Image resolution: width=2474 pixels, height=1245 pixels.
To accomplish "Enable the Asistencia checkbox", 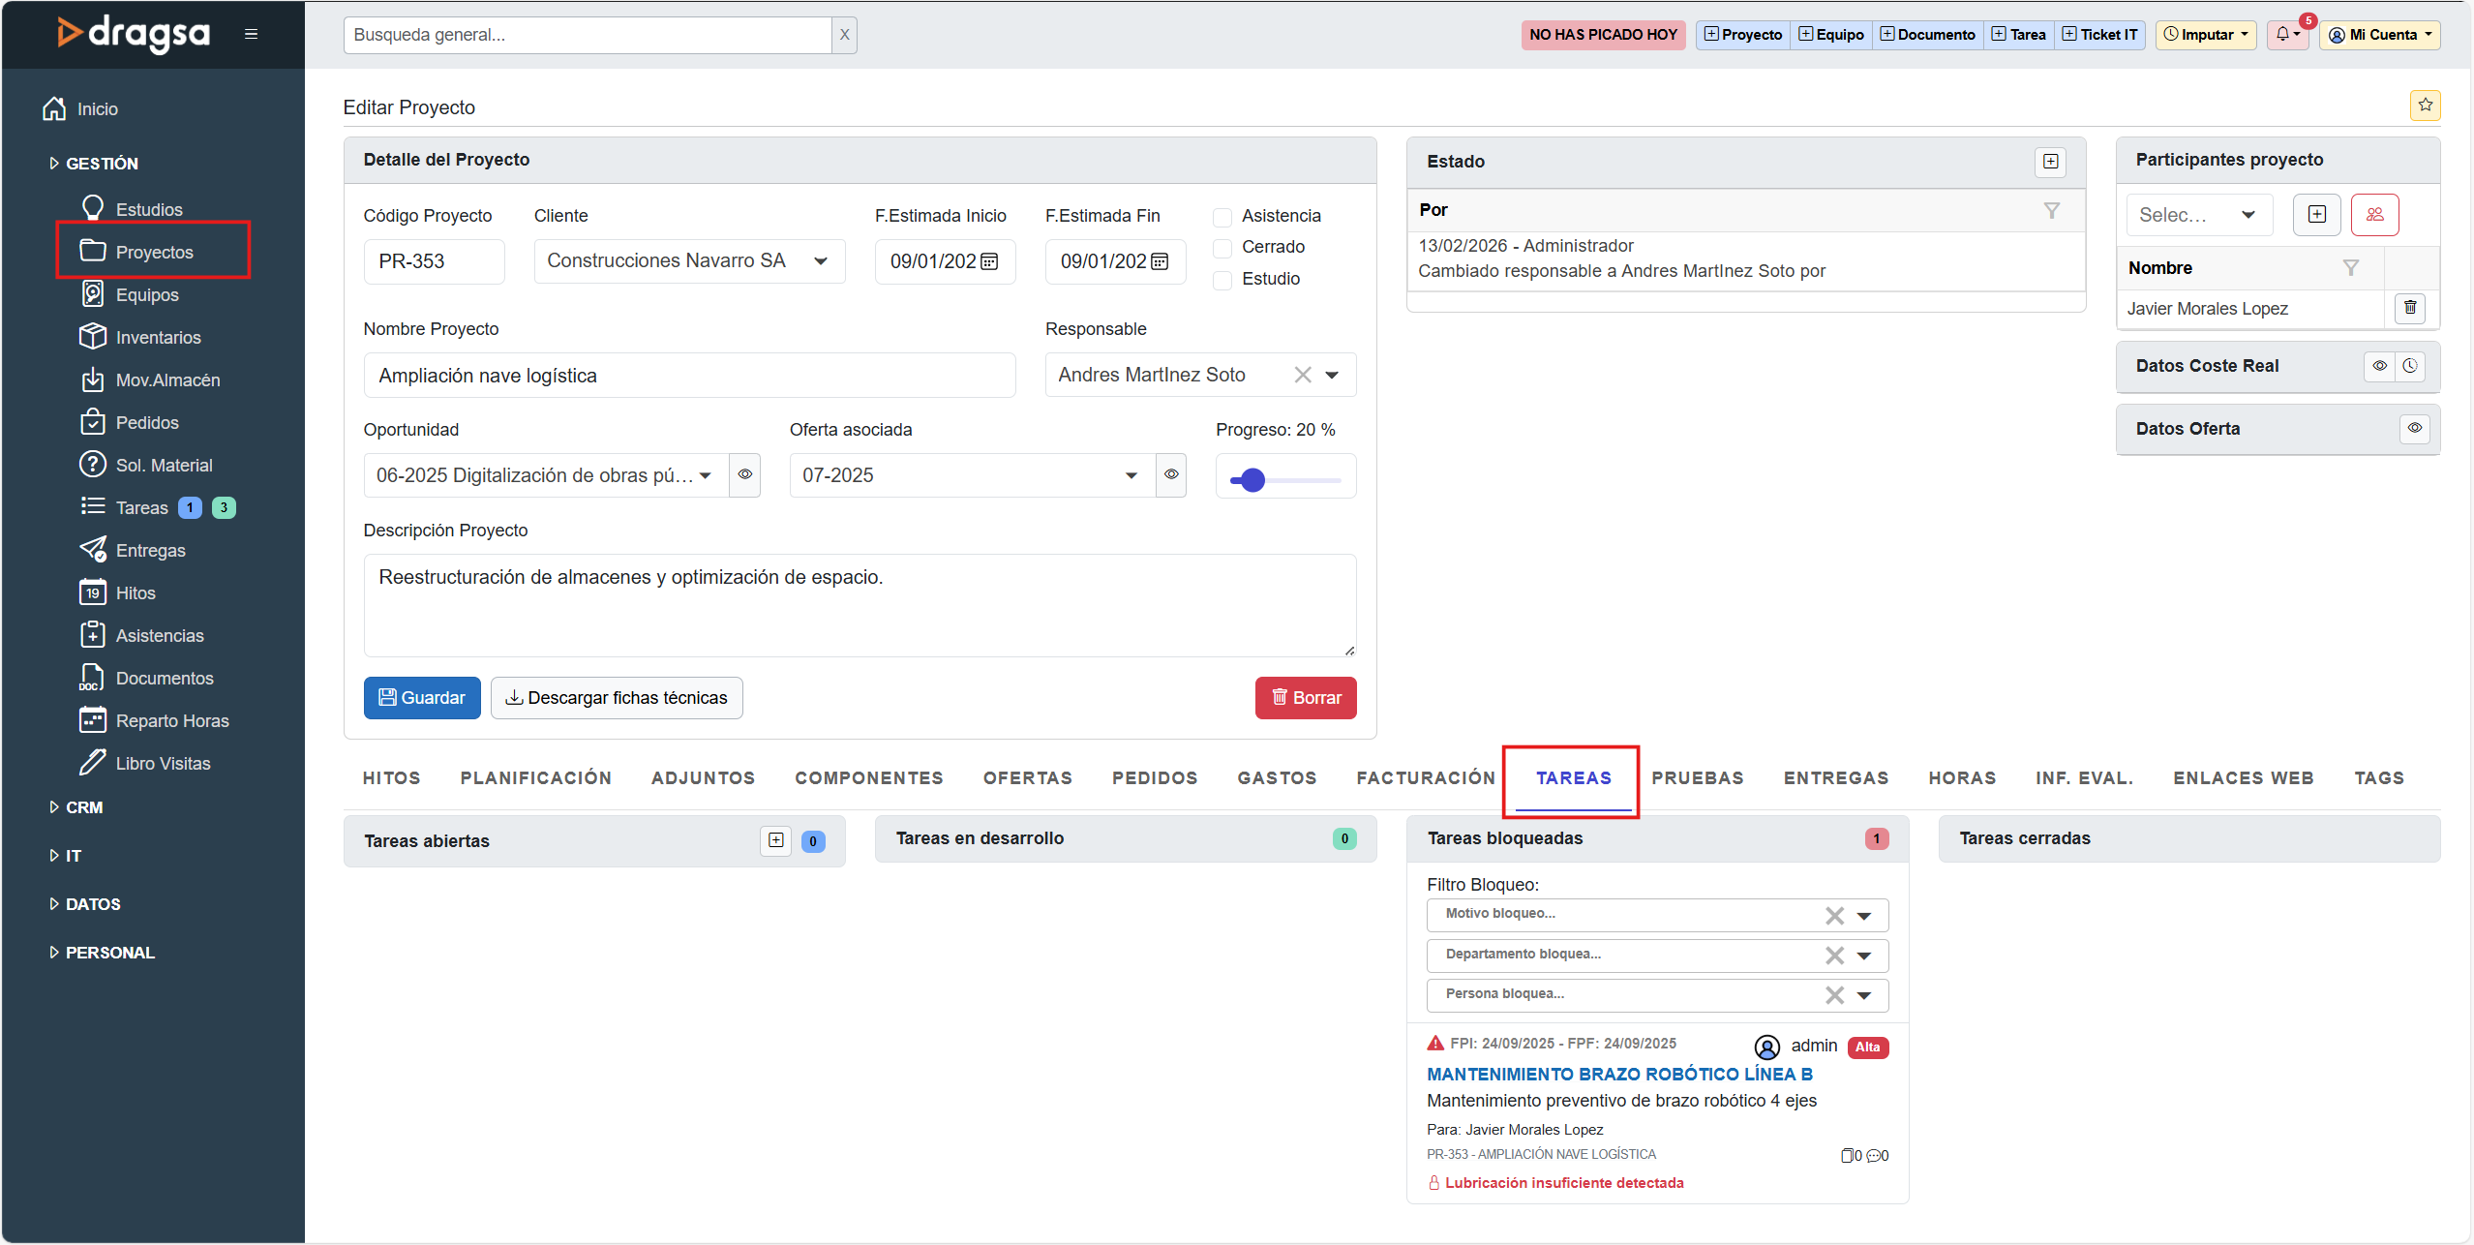I will click(1223, 217).
